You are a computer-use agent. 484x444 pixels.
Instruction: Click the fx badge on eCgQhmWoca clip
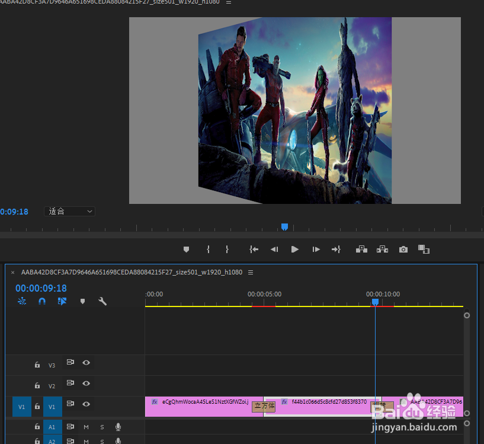pos(155,402)
